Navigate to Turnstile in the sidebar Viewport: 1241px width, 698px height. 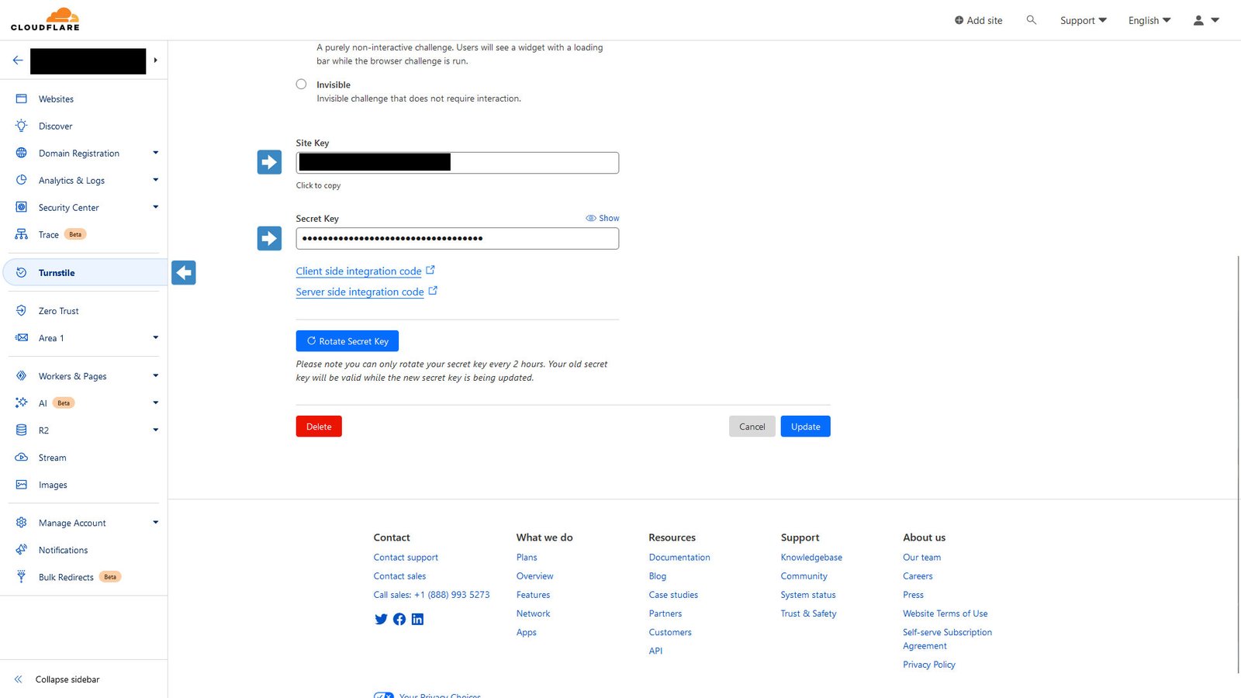pos(56,272)
